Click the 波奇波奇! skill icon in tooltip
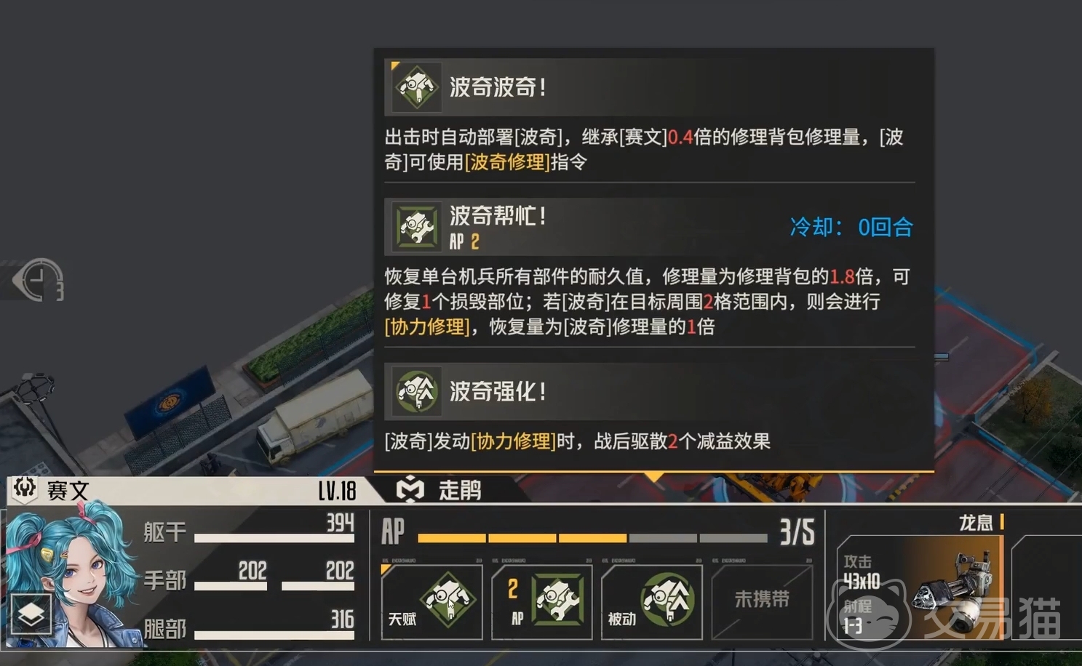Viewport: 1082px width, 666px height. point(416,87)
